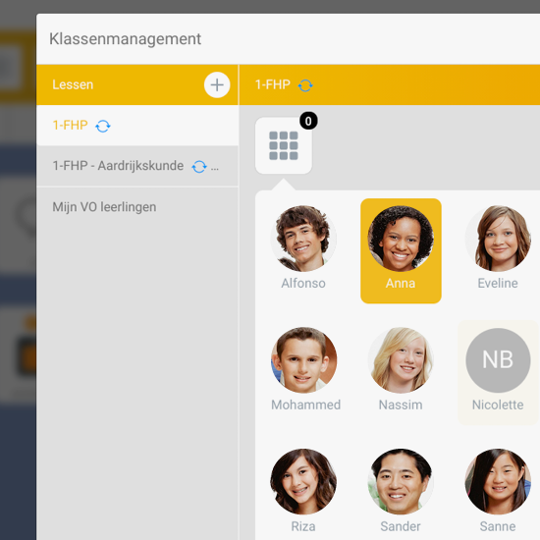Click sync icon next to 1-FHP in sidebar
Viewport: 540px width, 540px height.
point(103,126)
